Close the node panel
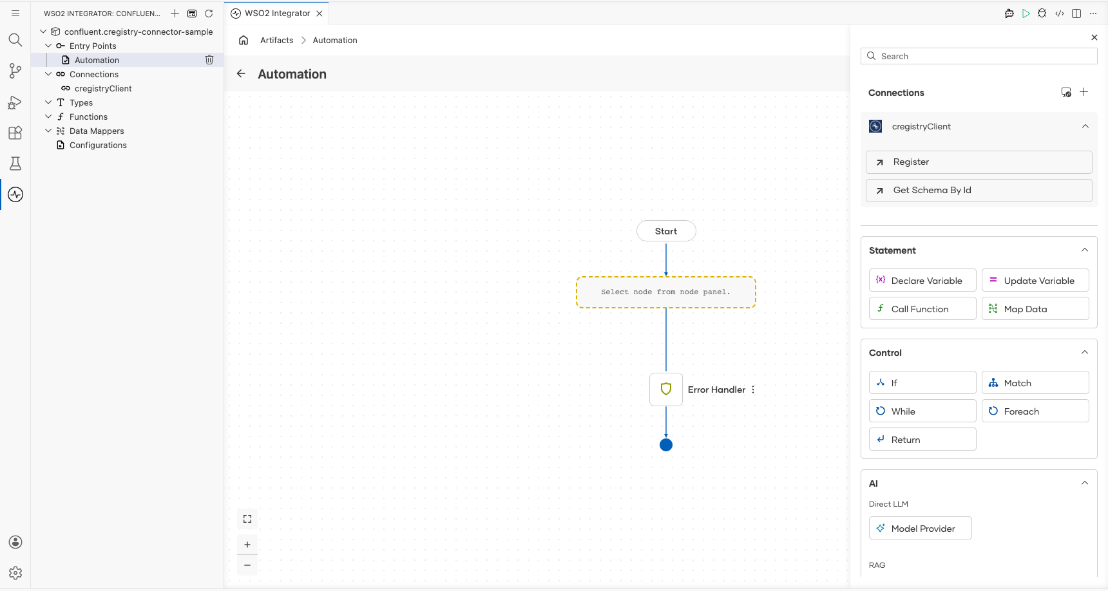The width and height of the screenshot is (1108, 591). [x=1094, y=37]
